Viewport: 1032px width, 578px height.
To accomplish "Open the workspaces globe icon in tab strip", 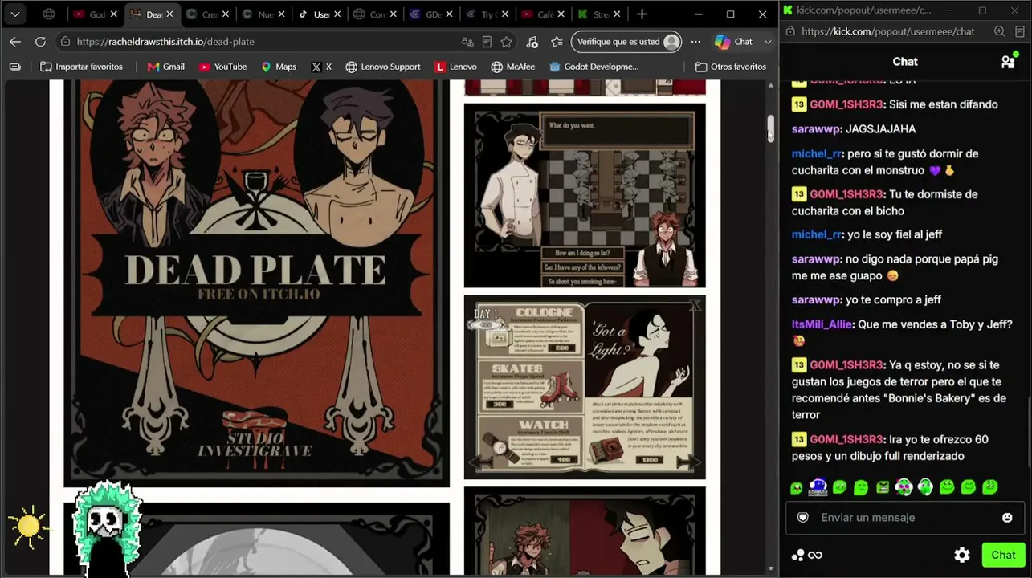I will [x=49, y=14].
